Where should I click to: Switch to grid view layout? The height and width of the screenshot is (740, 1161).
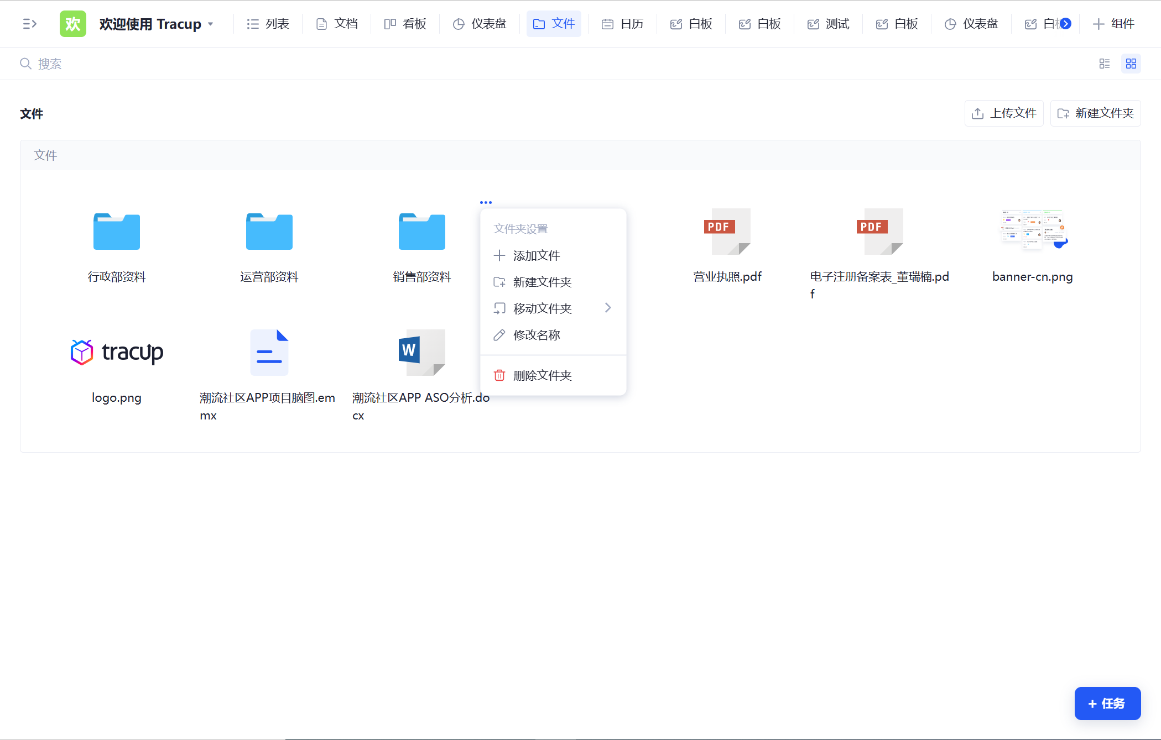point(1131,64)
